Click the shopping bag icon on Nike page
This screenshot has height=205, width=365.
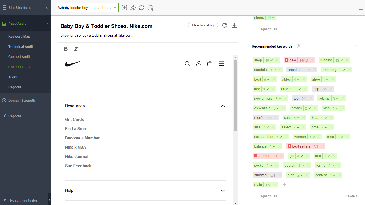pos(210,64)
